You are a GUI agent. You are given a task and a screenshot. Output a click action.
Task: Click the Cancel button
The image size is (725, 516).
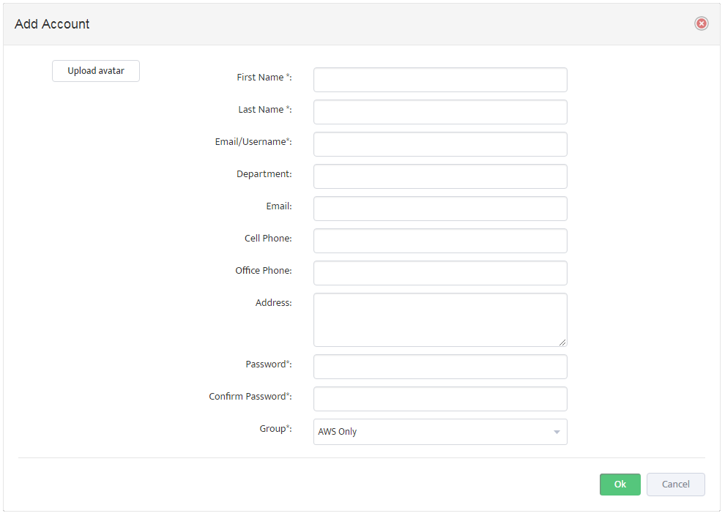(x=675, y=484)
